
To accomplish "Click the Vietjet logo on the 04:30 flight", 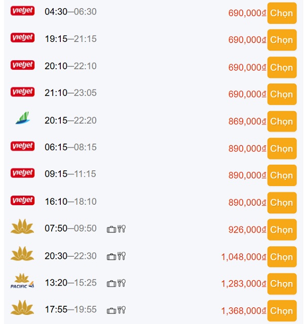I will click(22, 11).
